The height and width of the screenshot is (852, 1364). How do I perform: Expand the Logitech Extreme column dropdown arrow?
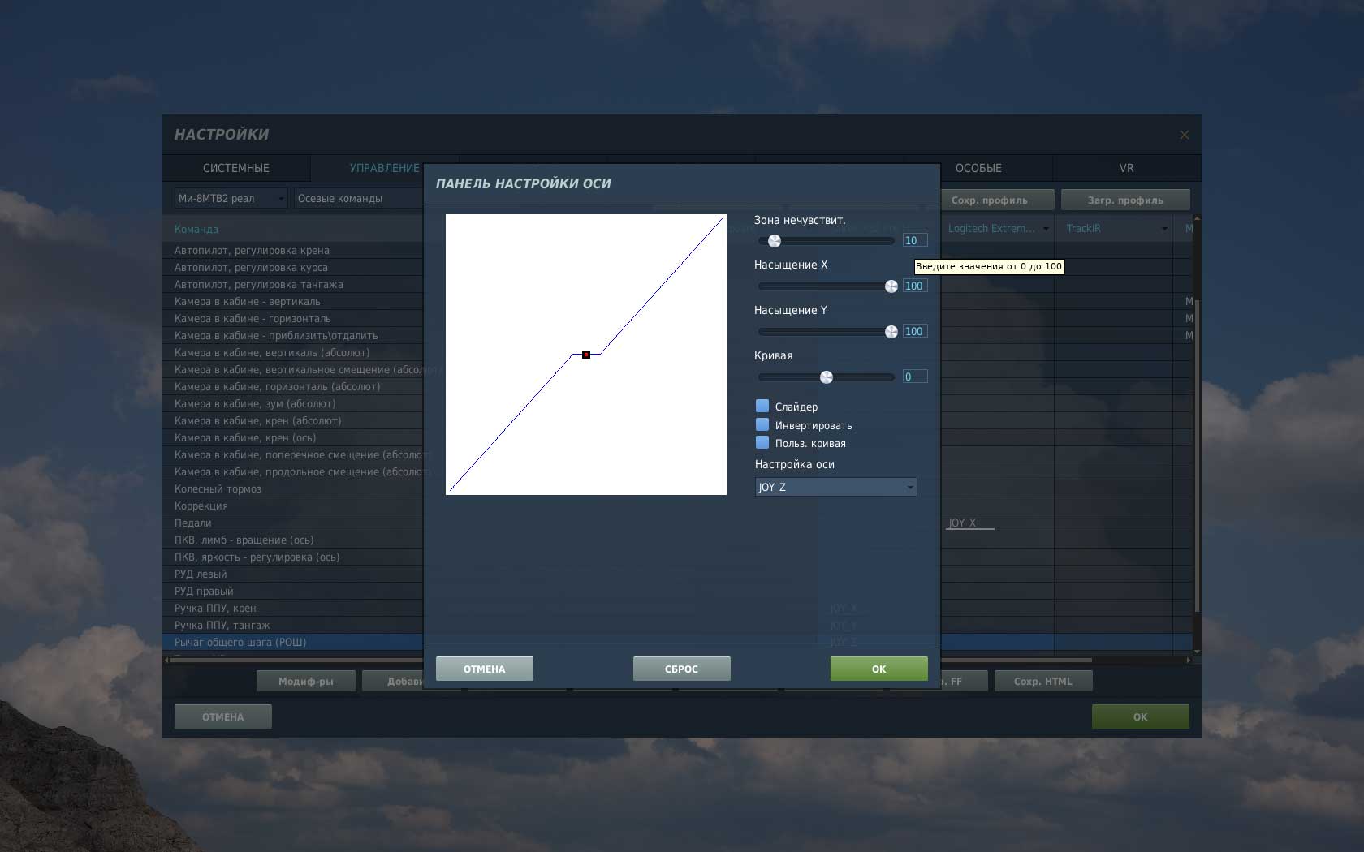pos(1046,229)
